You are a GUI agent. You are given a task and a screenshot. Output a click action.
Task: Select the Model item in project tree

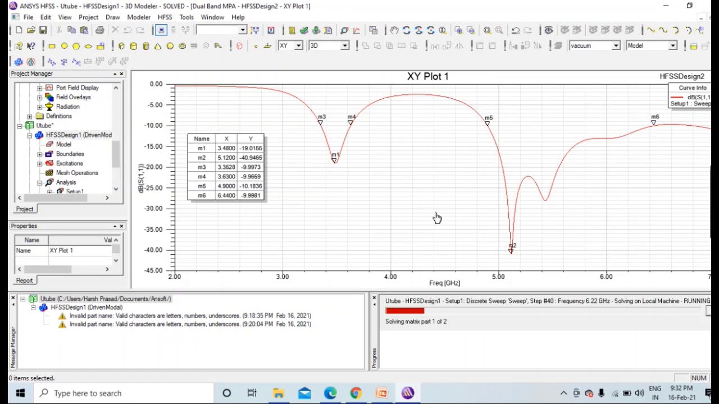[x=63, y=145]
